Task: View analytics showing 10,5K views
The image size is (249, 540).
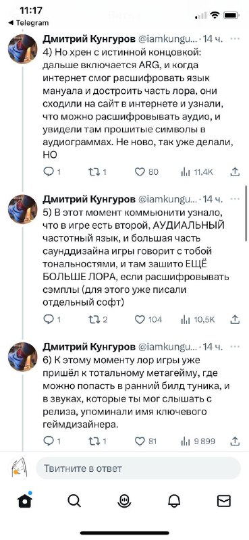Action: click(198, 319)
